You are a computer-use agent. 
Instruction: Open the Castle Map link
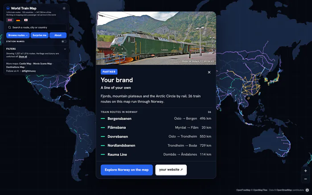pos(25,64)
